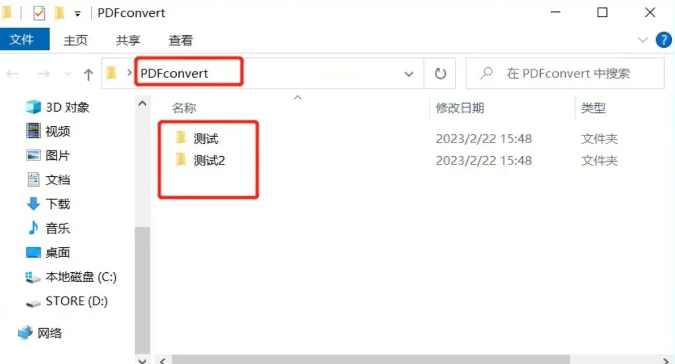Click the search box for PDFconvert
The image size is (675, 364).
pos(565,74)
